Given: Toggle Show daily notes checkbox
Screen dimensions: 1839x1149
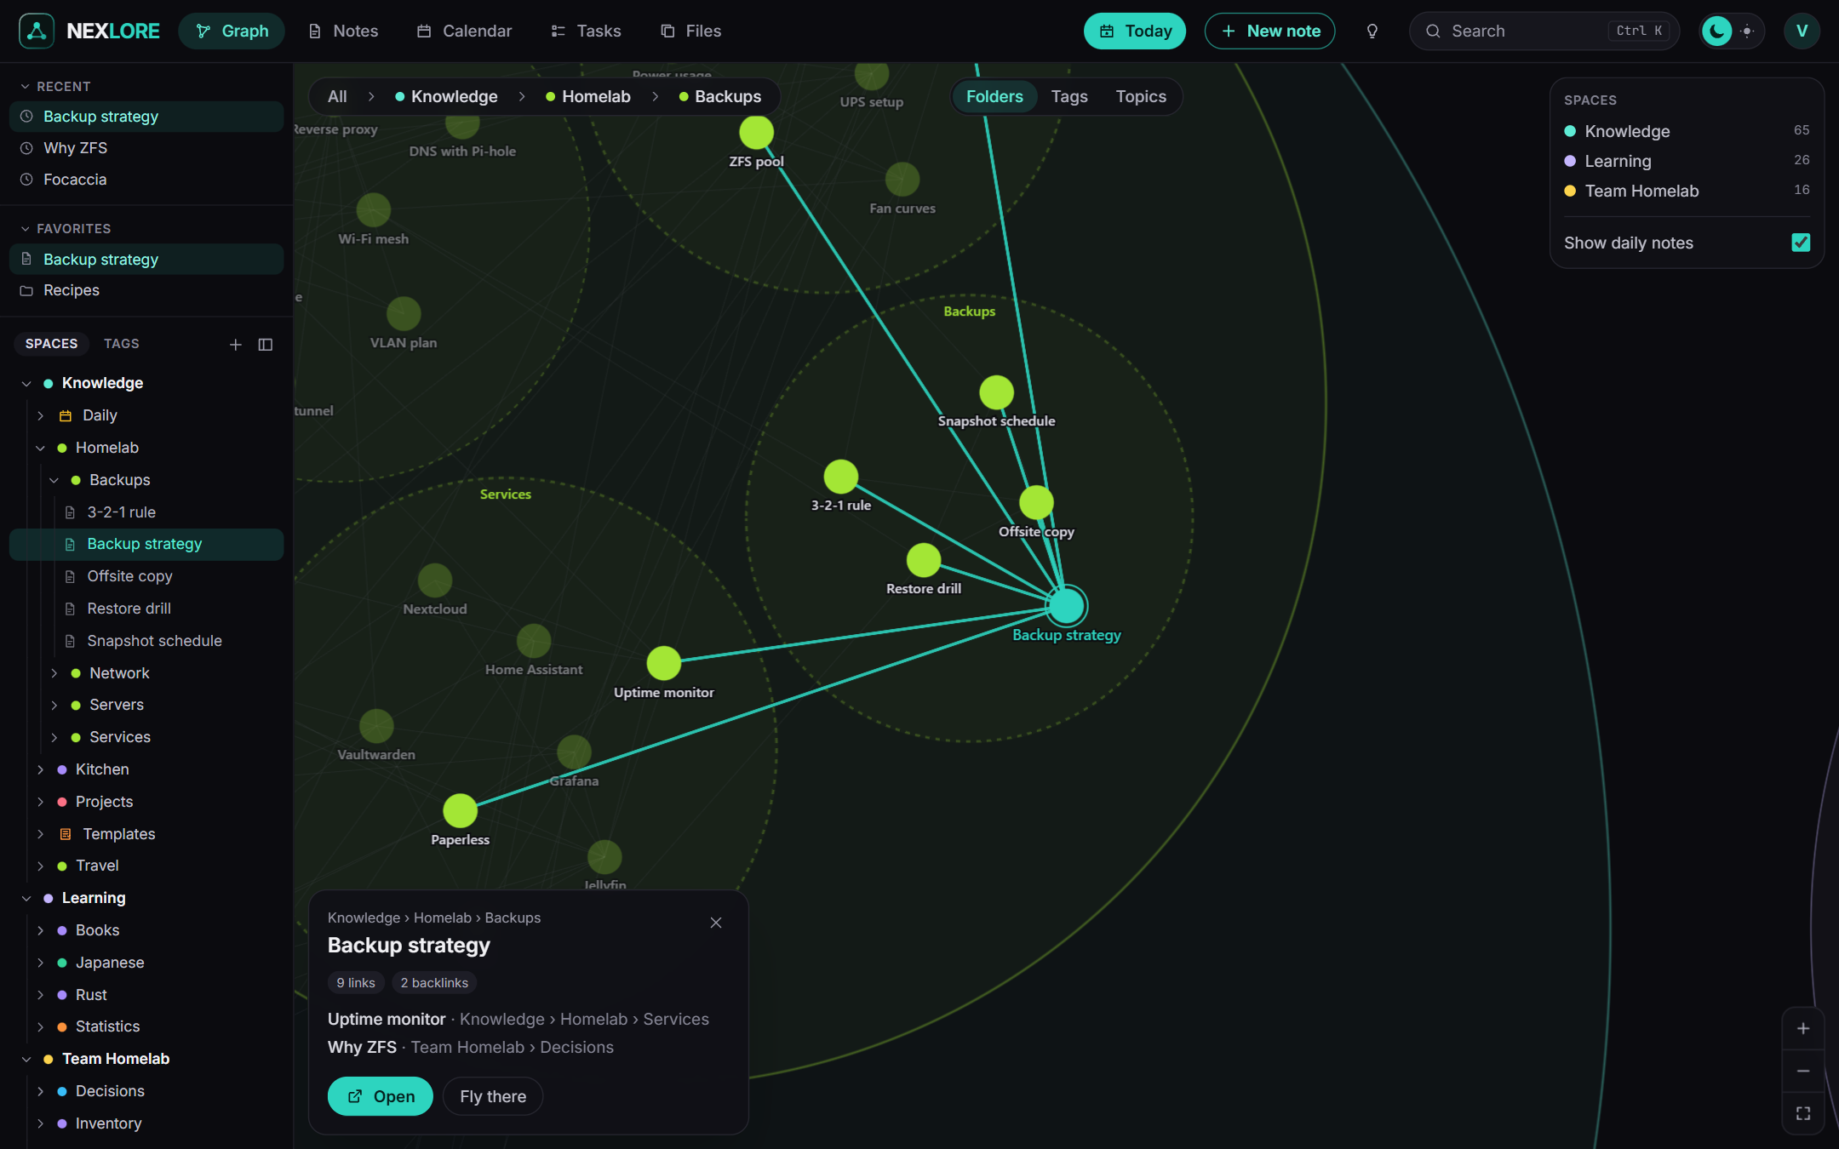Looking at the screenshot, I should pos(1801,243).
